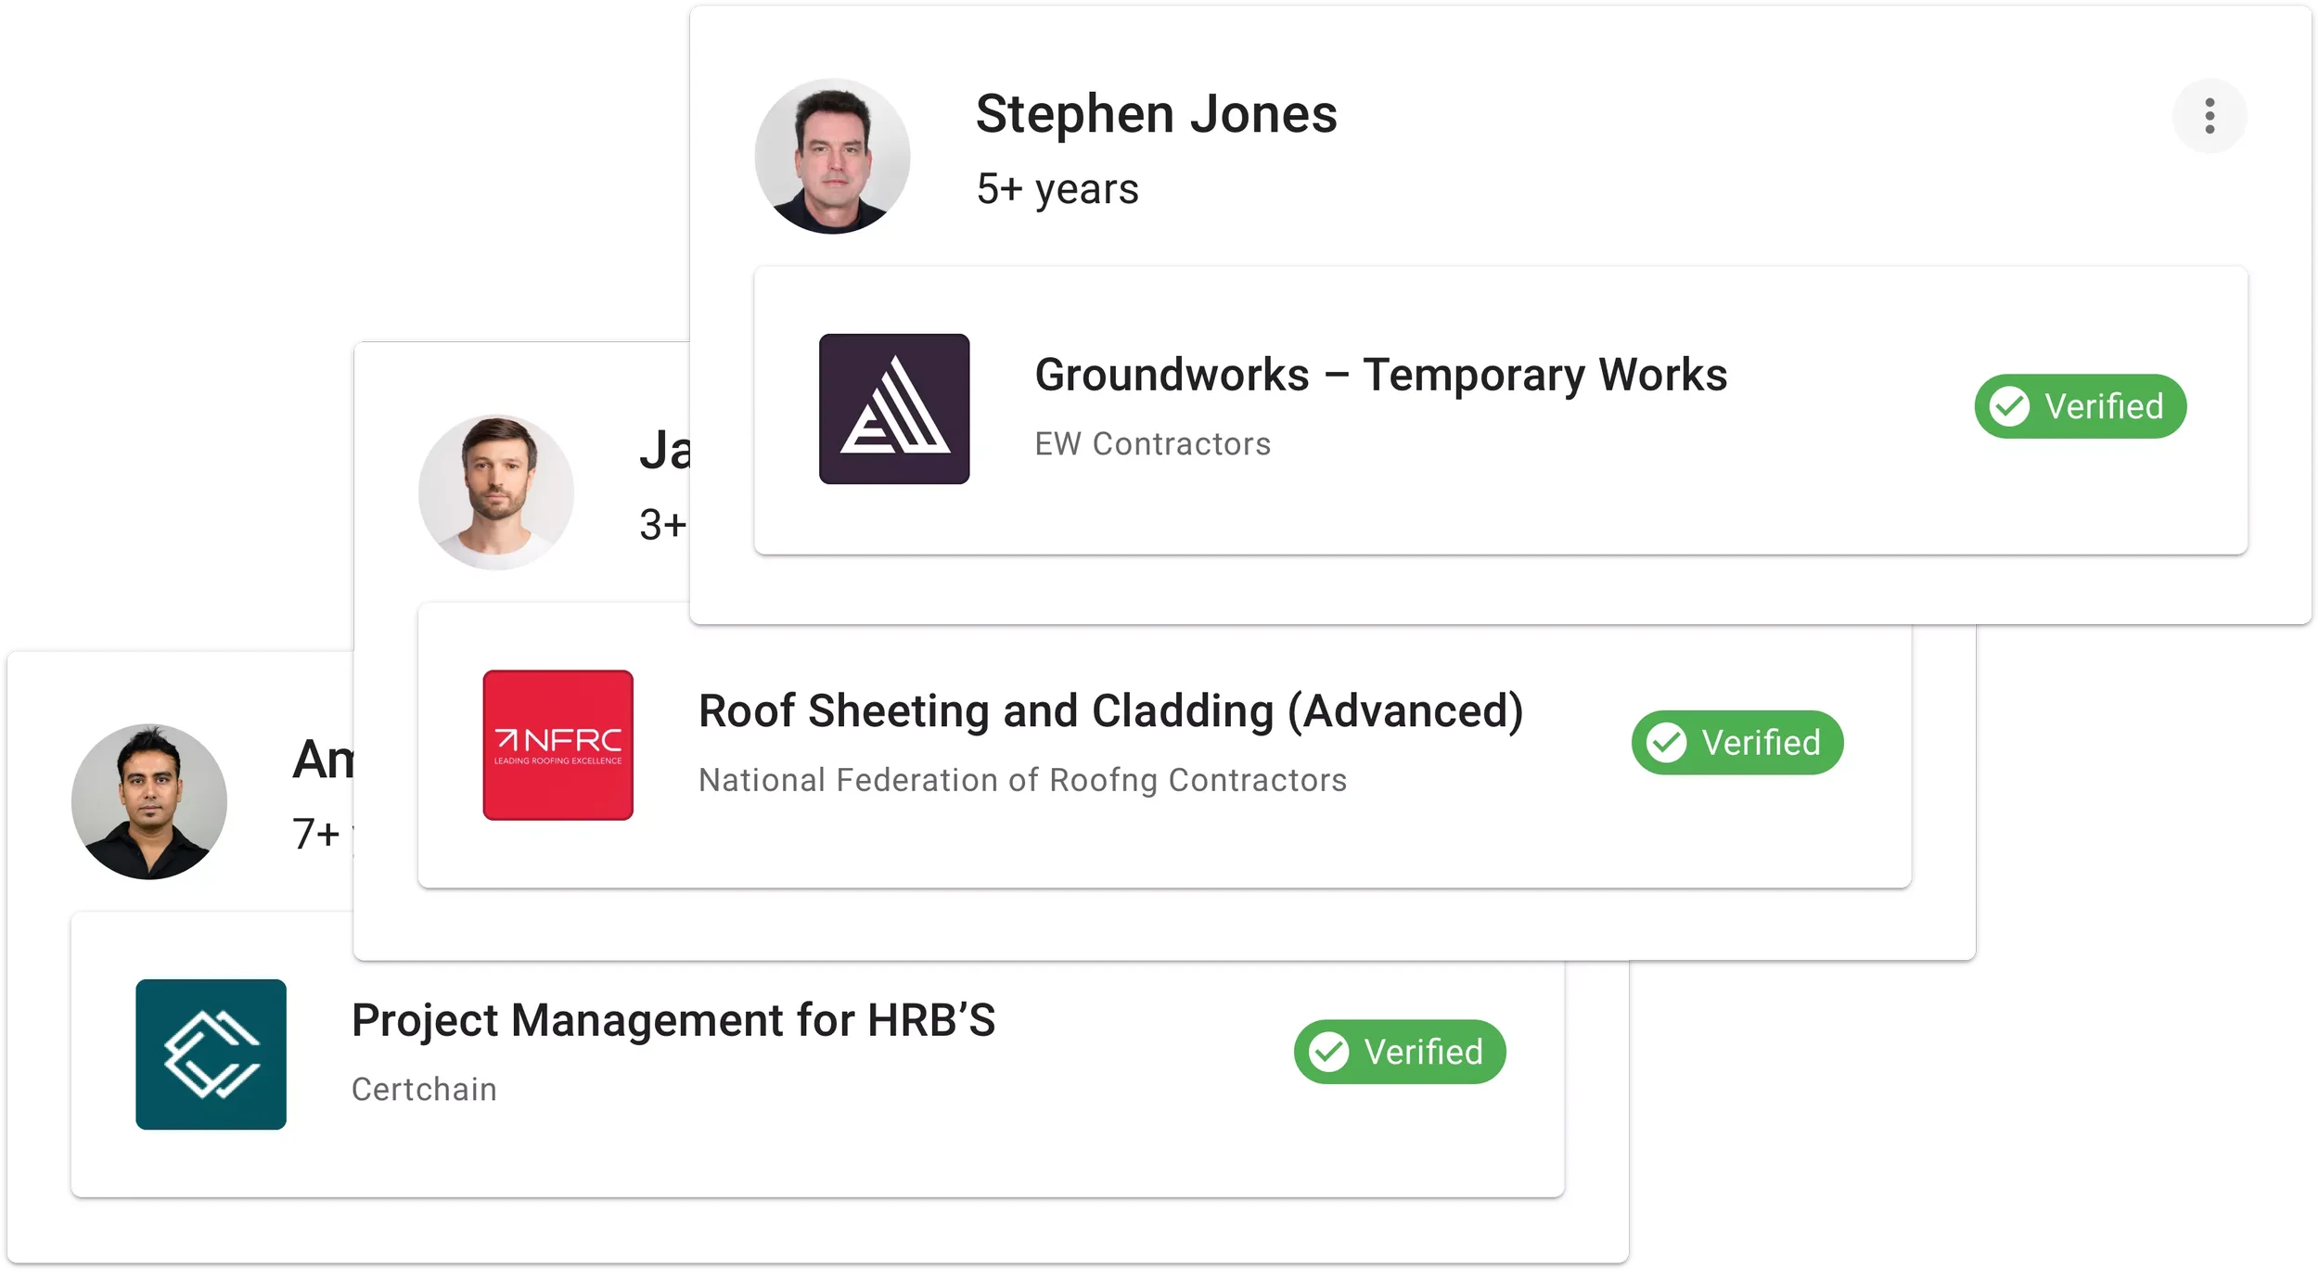
Task: Select the EW Contractors text label
Action: pyautogui.click(x=1153, y=443)
